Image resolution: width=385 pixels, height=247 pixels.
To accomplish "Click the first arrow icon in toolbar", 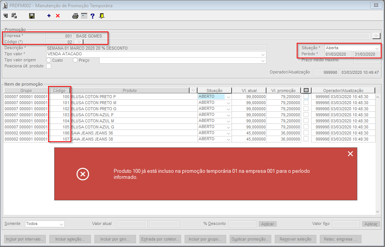I will (5, 16).
